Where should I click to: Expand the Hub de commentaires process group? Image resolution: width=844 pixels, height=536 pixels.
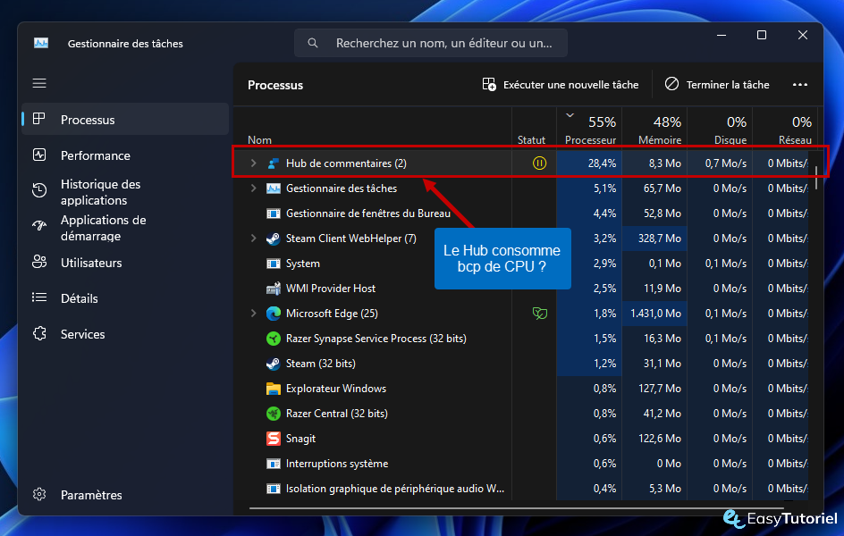point(253,163)
